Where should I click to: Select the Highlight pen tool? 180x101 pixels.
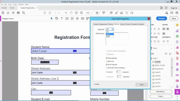116,13
